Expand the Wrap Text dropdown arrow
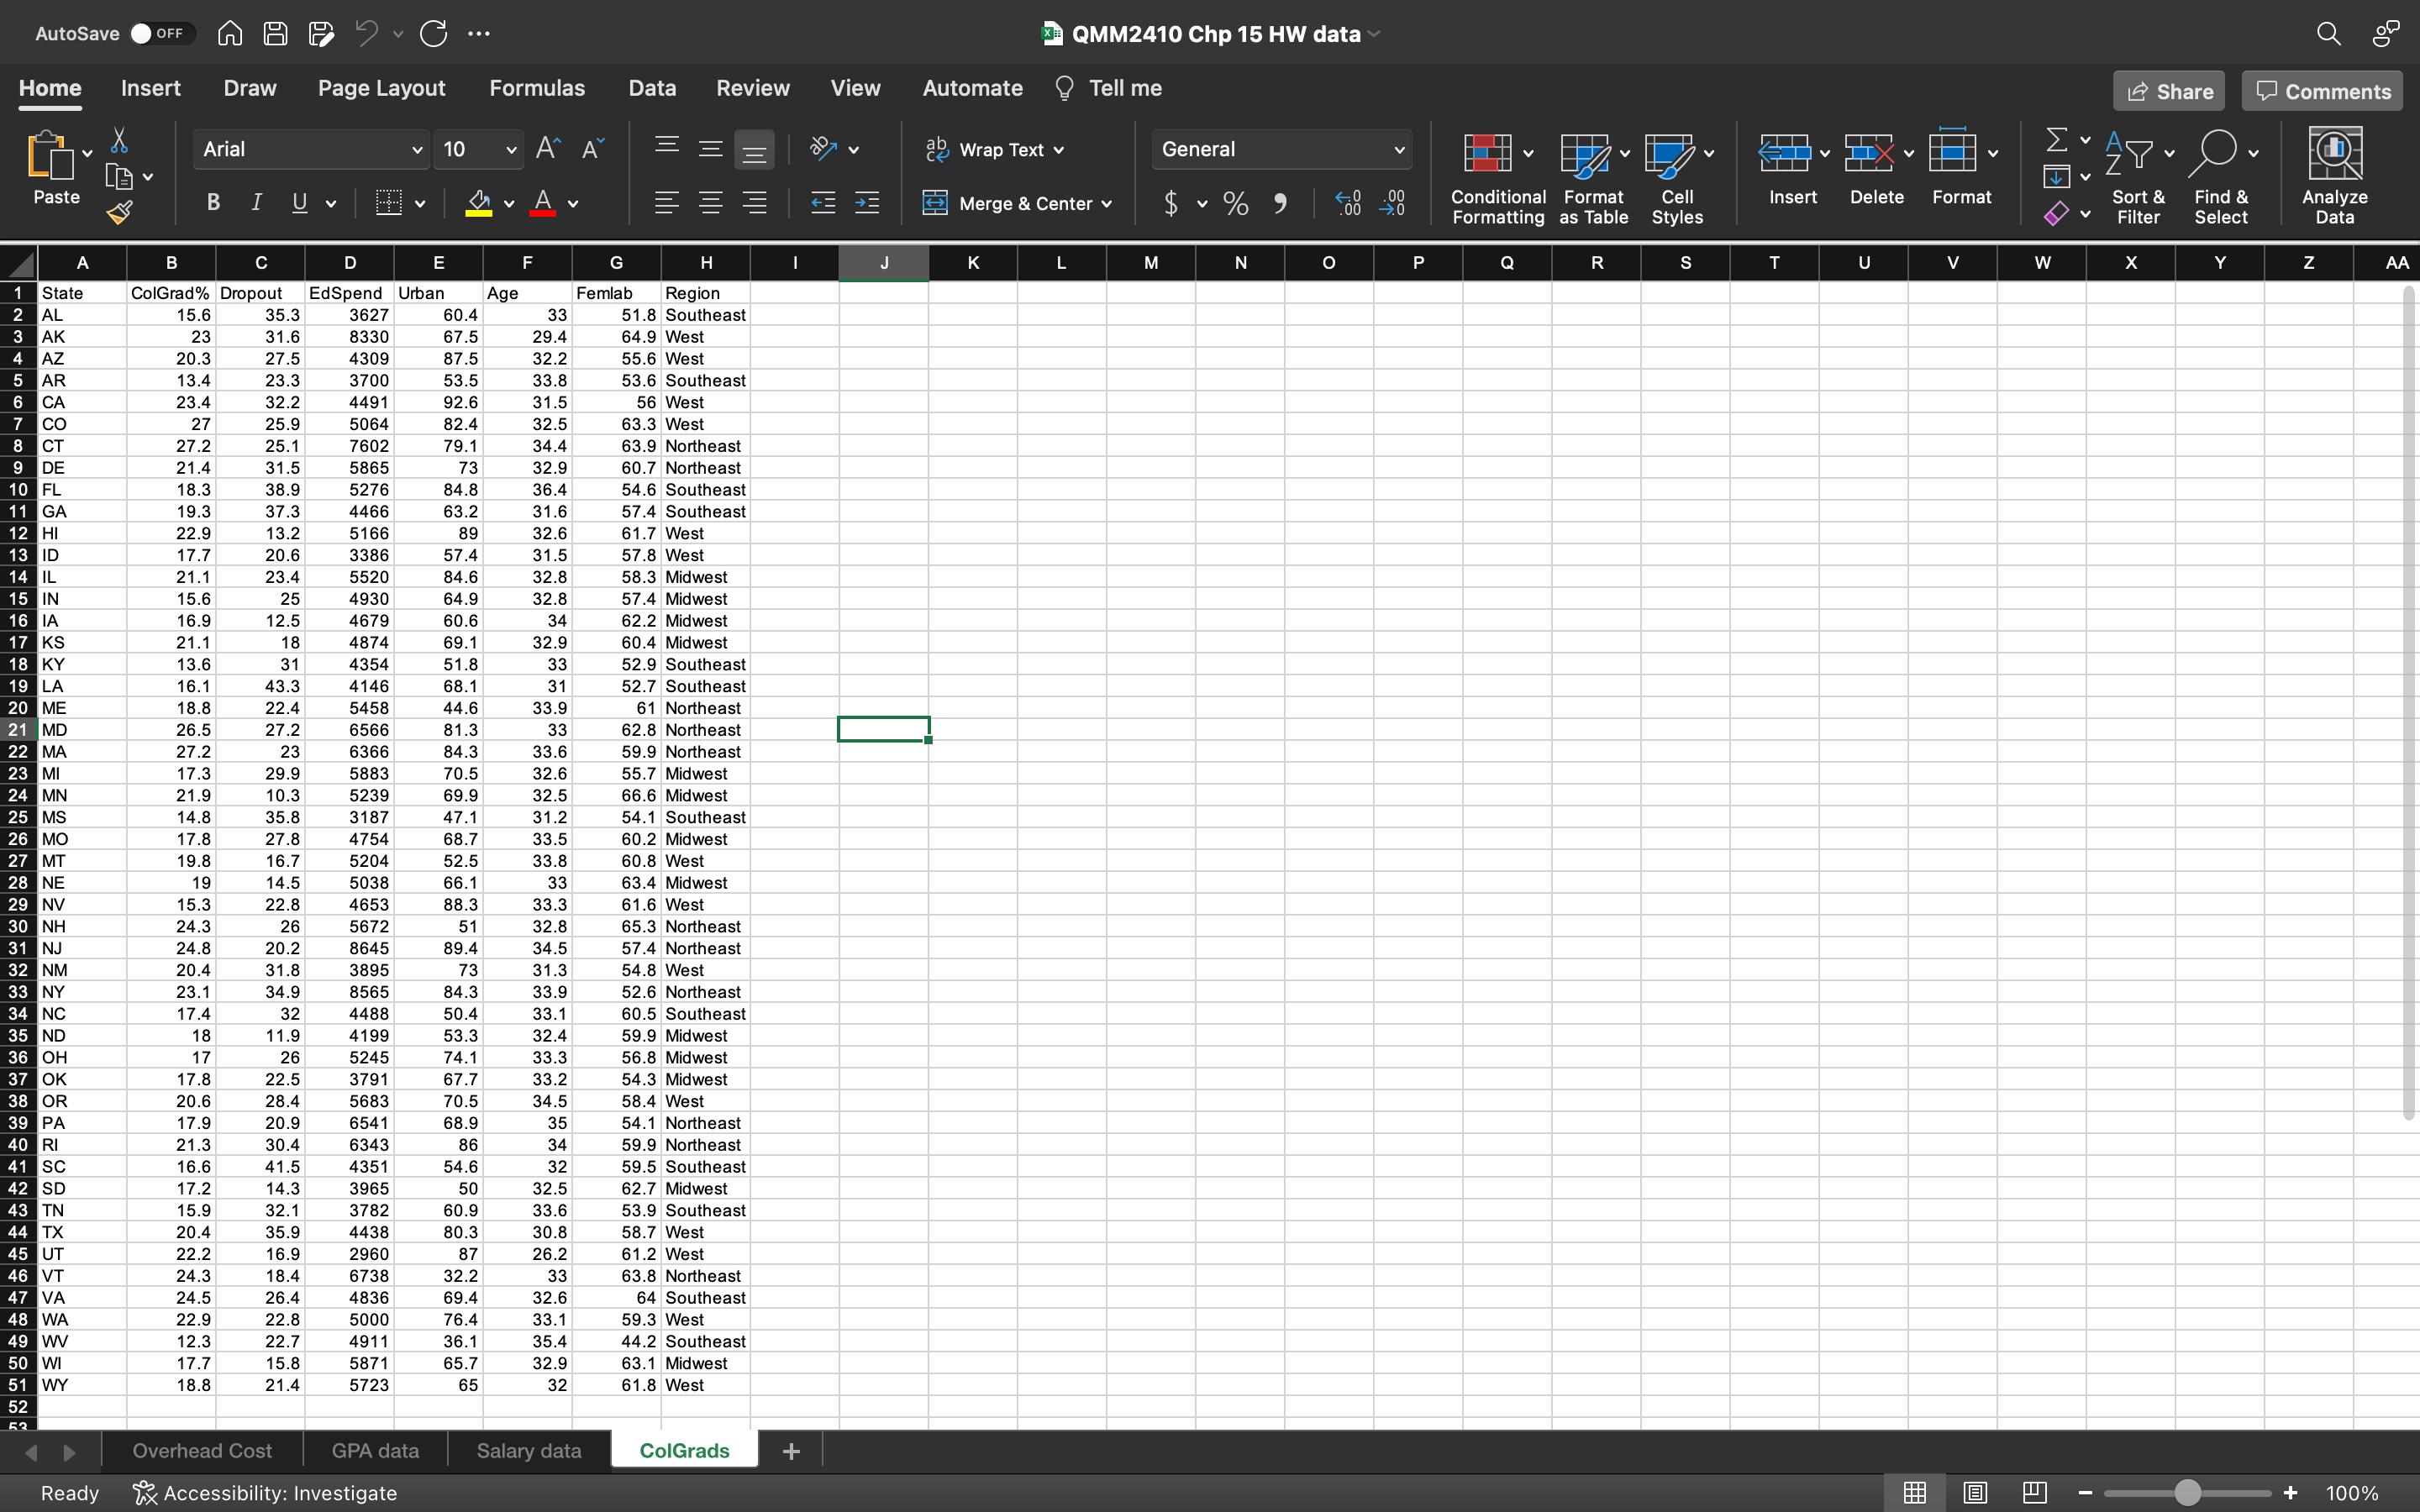This screenshot has height=1512, width=2420. tap(1059, 150)
